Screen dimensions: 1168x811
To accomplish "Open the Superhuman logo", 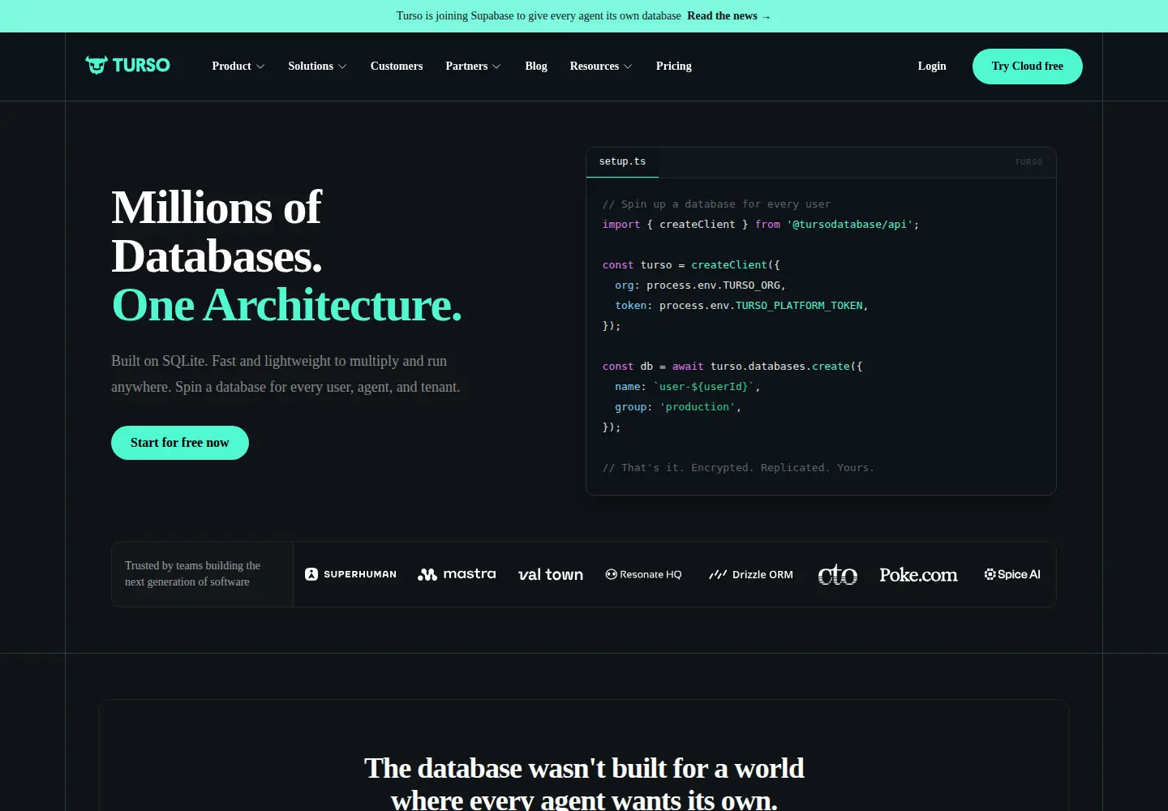I will (350, 574).
